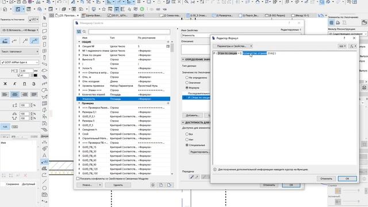Screen dimensions: 368x207
Task: Select the Text tool letter A icon
Action: (45, 155)
